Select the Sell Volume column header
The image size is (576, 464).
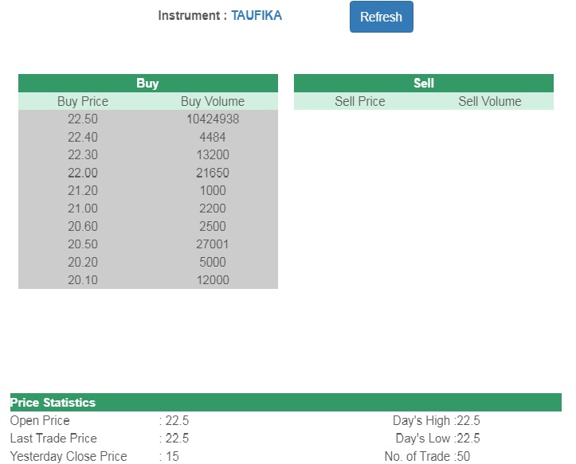click(489, 101)
